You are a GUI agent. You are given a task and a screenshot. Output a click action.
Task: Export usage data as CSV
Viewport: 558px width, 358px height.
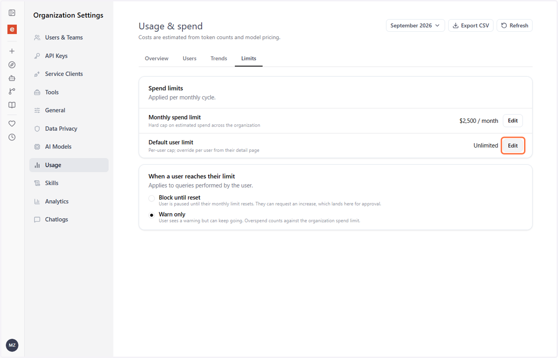471,26
